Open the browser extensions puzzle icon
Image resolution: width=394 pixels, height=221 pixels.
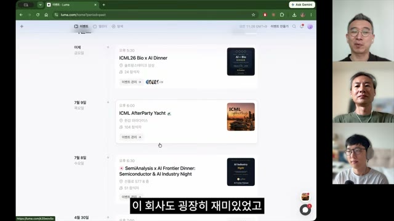[x=282, y=15]
